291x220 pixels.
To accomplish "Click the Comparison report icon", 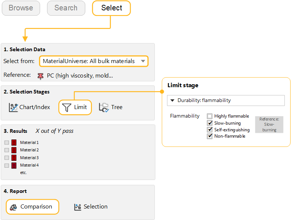I will click(14, 207).
